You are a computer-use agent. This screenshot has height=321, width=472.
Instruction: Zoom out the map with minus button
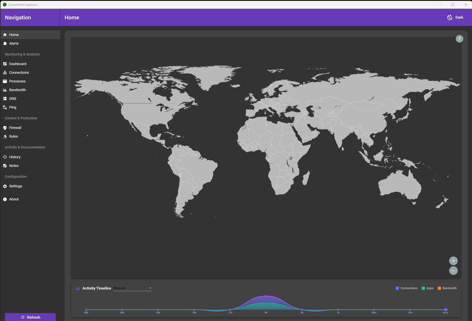(453, 271)
